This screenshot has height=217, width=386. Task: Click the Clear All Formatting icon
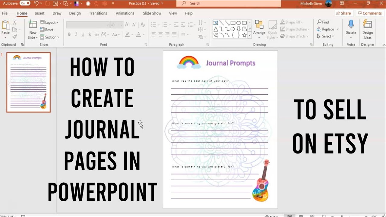point(143,25)
